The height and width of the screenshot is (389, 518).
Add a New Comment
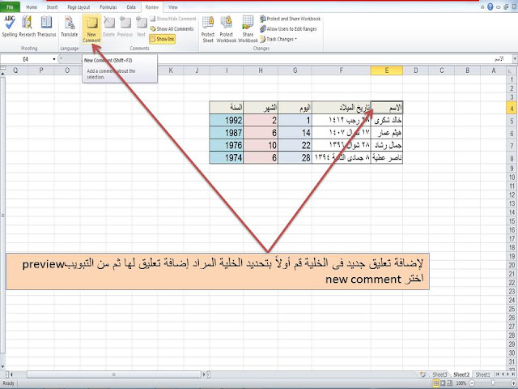[91, 29]
